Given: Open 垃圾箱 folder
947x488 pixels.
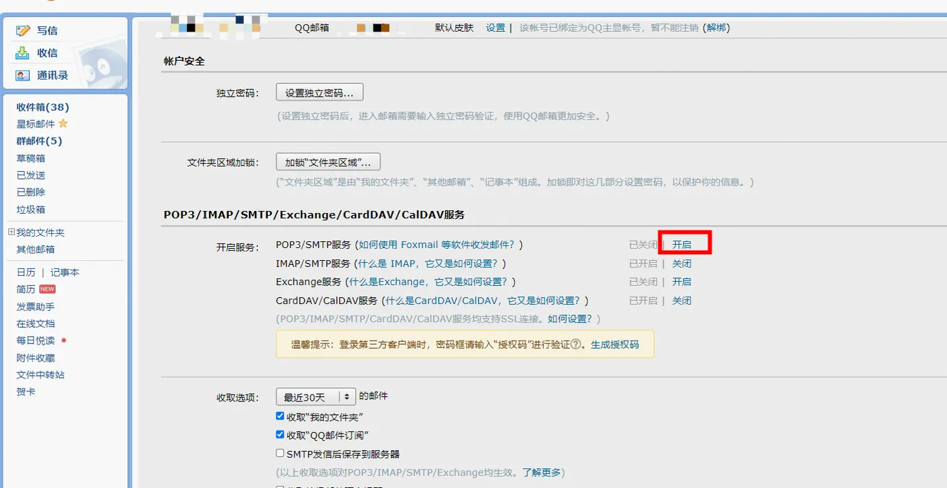Looking at the screenshot, I should pos(31,210).
